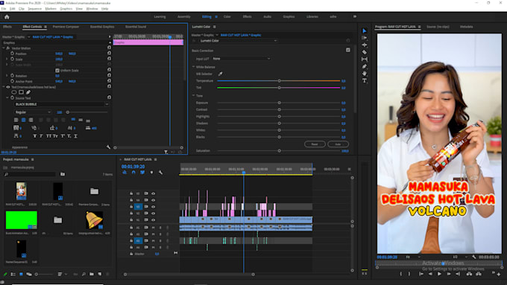Viewport: 507px width, 285px height.
Task: Select the Selection tool arrow
Action: tap(365, 31)
